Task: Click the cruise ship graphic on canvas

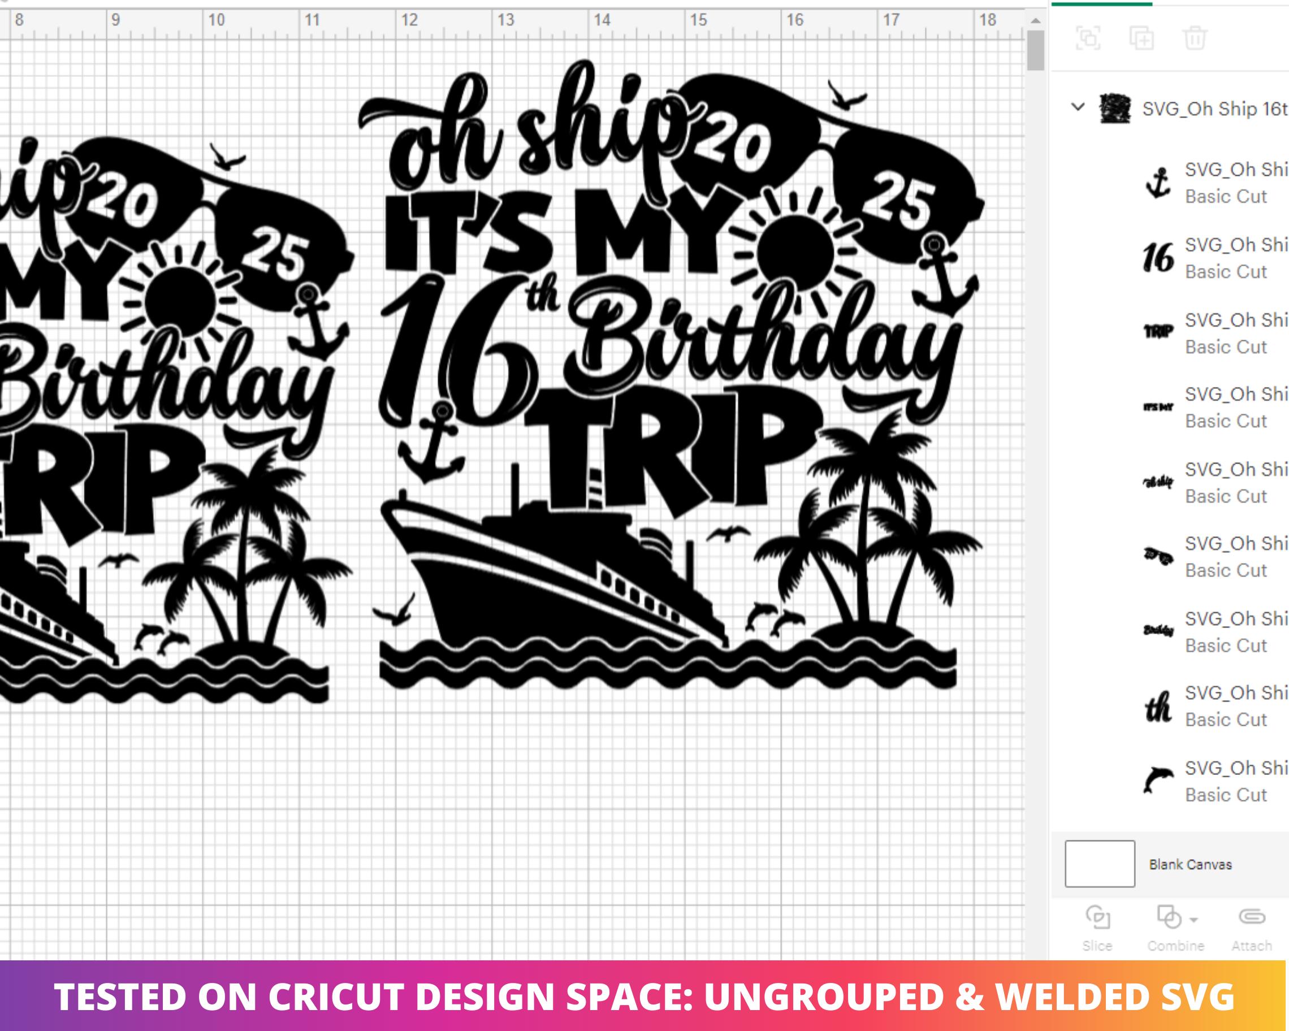Action: coord(550,574)
